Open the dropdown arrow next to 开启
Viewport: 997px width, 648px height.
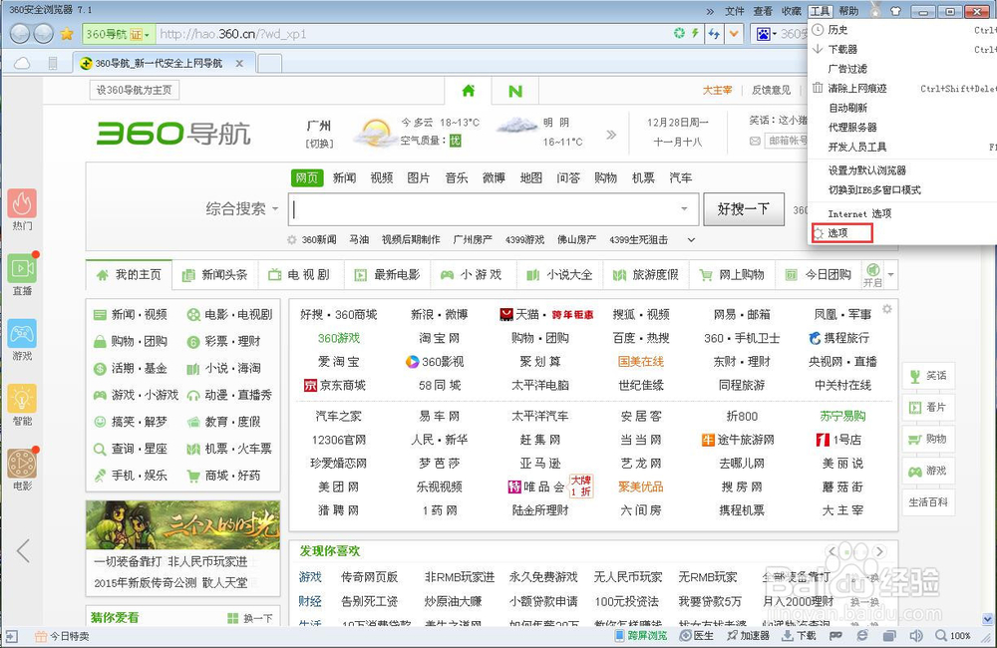click(x=890, y=275)
